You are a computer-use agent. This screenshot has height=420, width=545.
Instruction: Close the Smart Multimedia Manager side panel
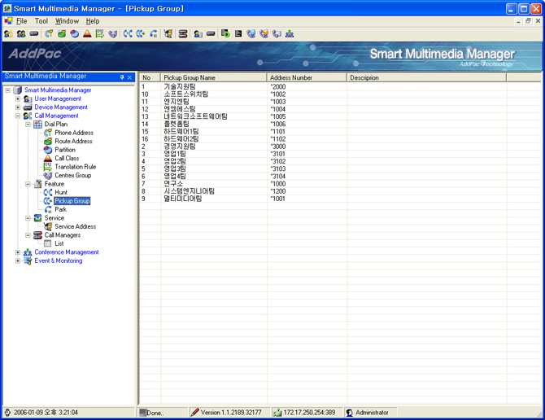click(130, 77)
